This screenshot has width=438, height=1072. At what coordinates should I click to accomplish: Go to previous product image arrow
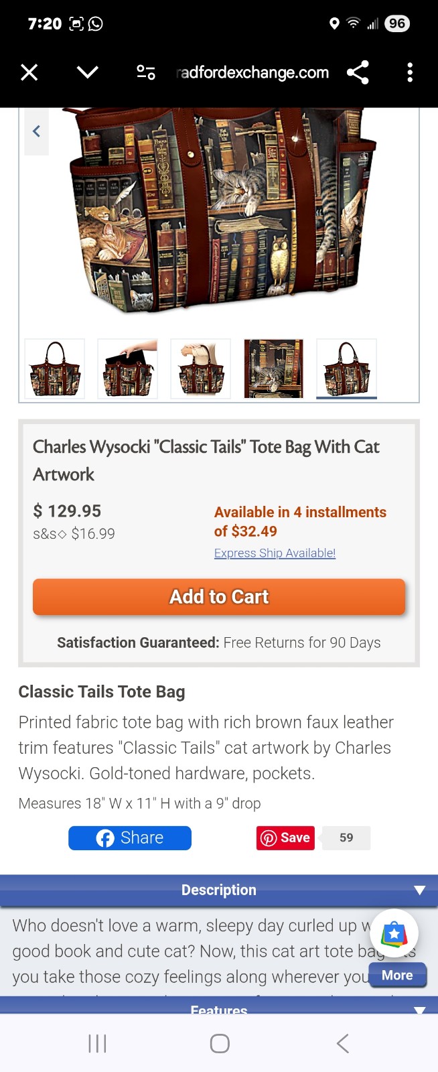tap(37, 131)
